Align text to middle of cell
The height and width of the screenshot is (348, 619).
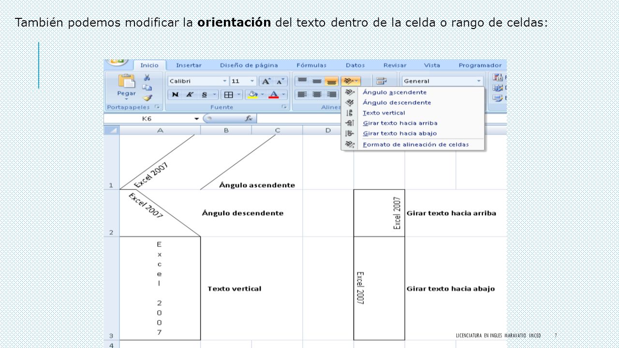317,81
